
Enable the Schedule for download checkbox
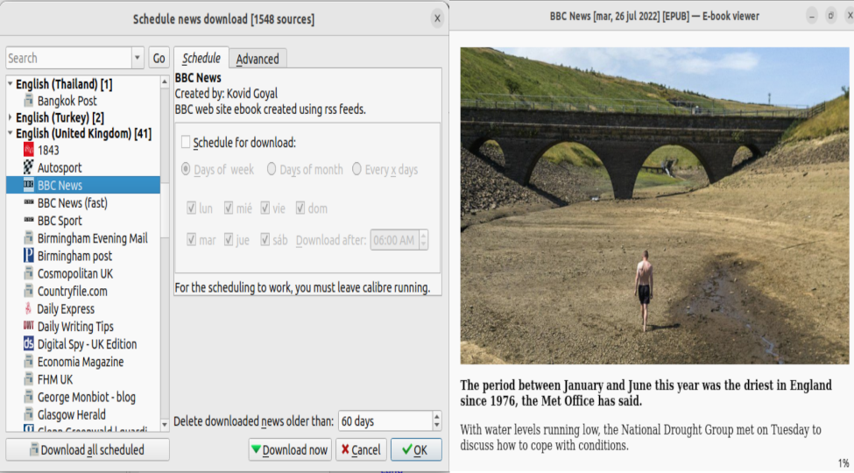click(x=186, y=142)
